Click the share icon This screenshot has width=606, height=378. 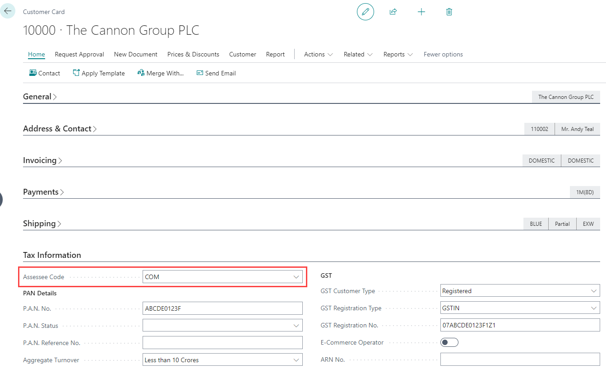[x=393, y=12]
